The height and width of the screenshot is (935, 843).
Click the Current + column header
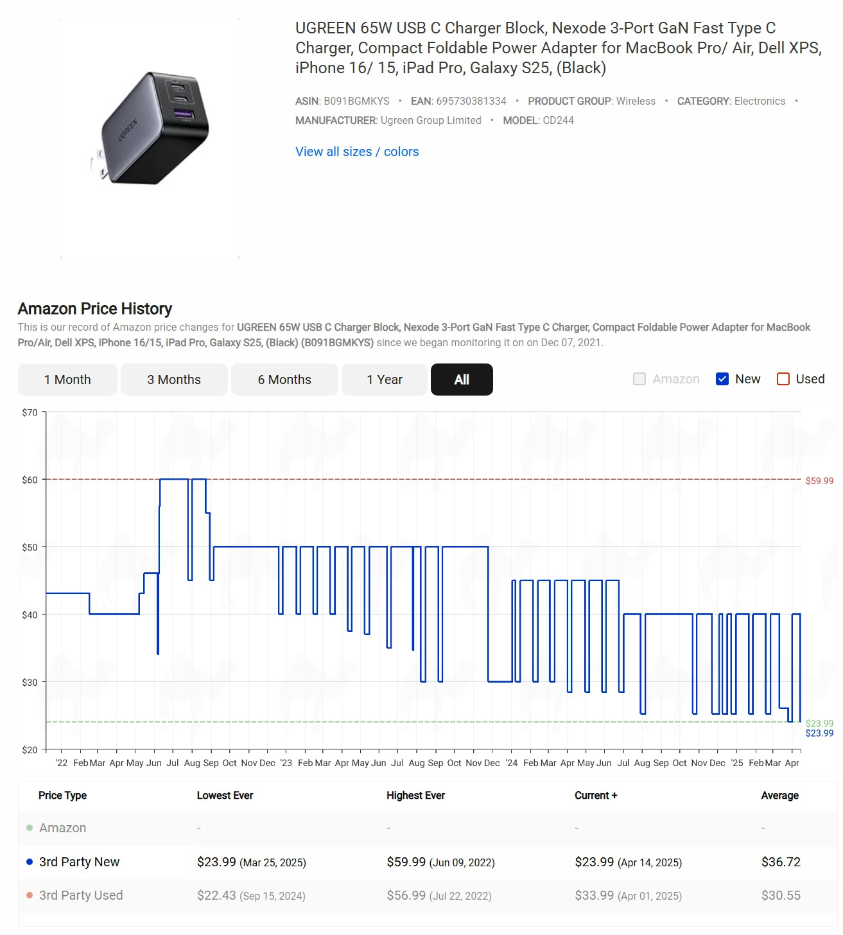[596, 795]
